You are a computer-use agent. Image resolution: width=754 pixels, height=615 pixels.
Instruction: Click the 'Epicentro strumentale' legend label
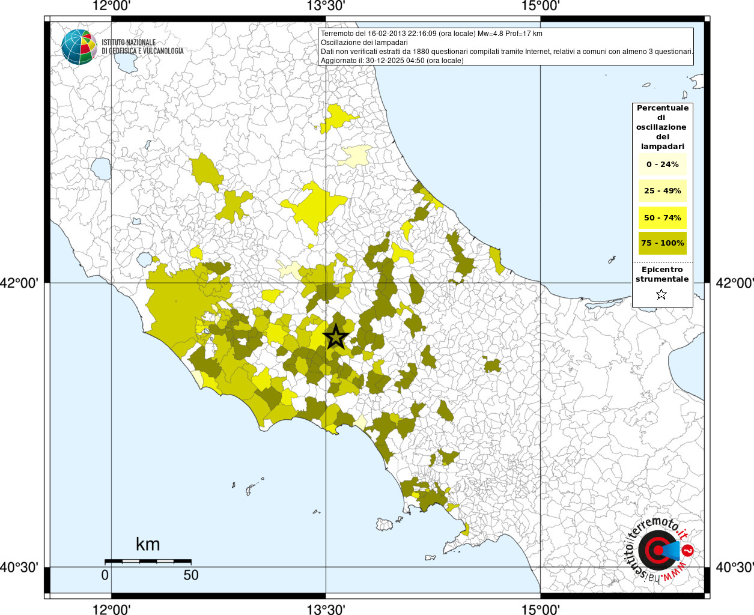[662, 274]
